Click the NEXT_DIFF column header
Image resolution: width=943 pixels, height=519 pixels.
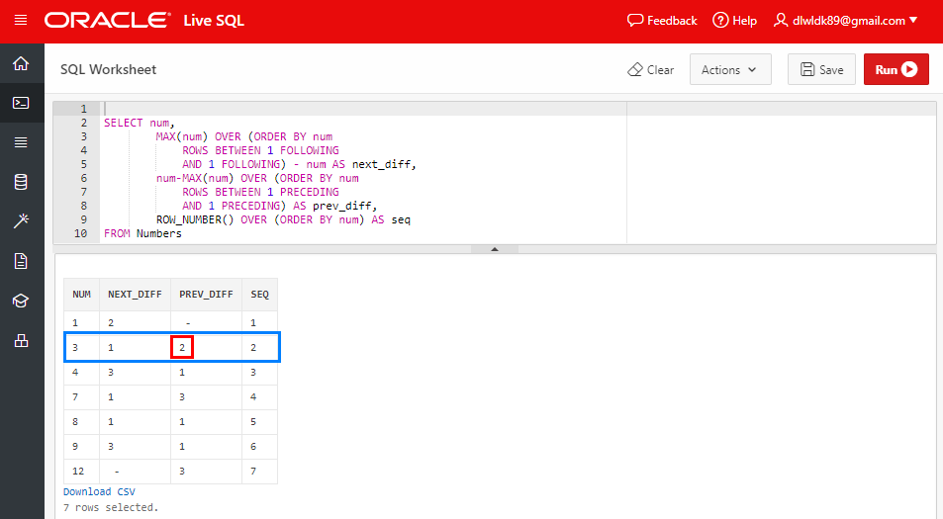point(135,295)
